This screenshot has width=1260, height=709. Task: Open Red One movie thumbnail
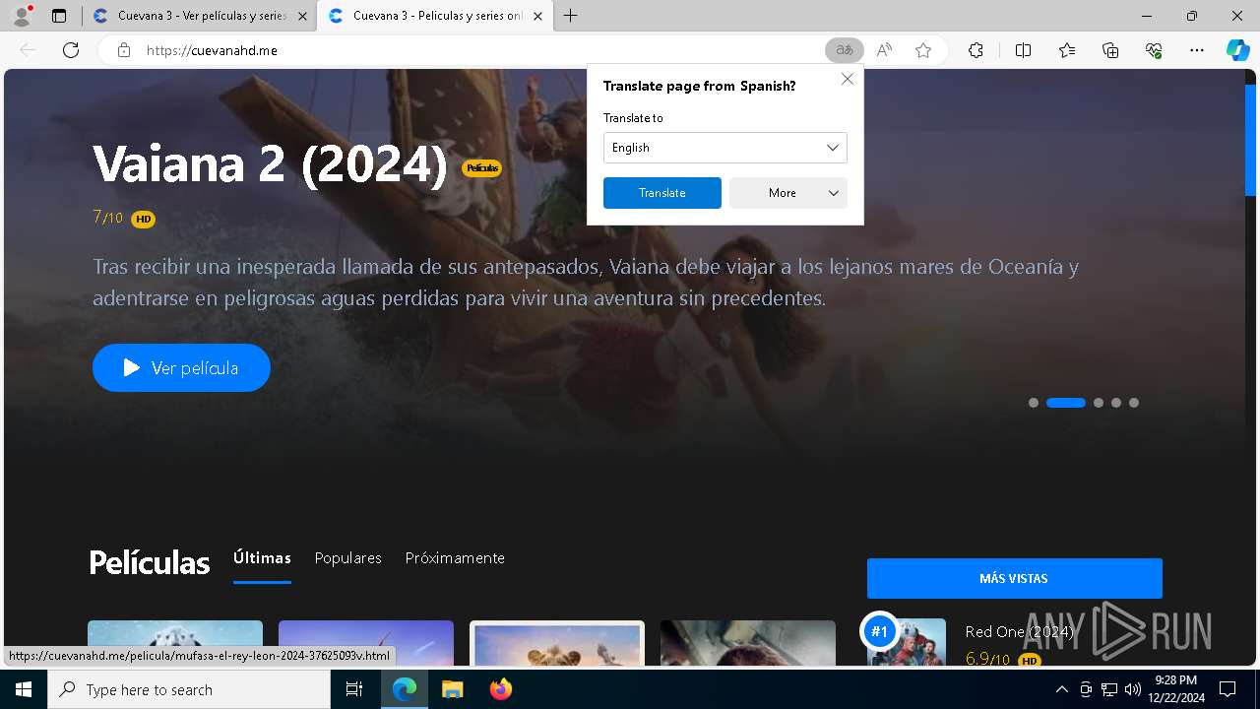point(906,642)
